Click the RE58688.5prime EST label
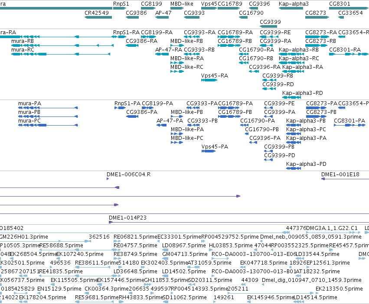The image size is (369, 304). coord(62,246)
